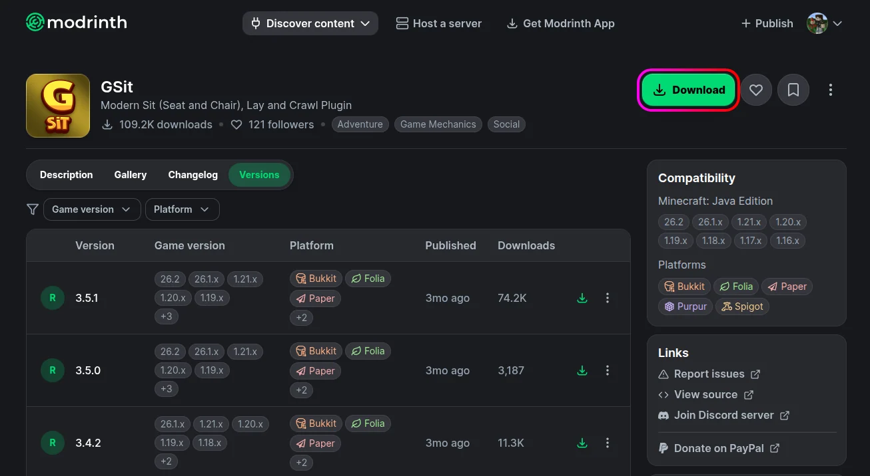The image size is (870, 476).
Task: Open Get Modrinth App link
Action: point(561,23)
